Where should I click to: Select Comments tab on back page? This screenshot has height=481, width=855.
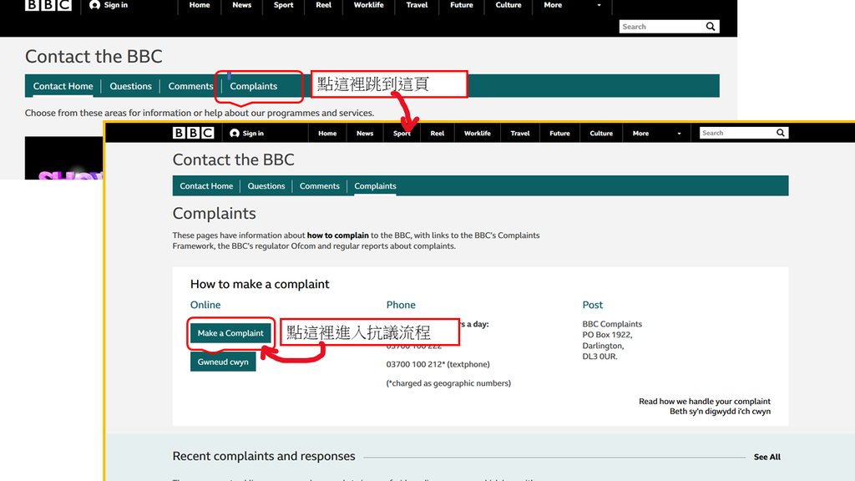[190, 86]
